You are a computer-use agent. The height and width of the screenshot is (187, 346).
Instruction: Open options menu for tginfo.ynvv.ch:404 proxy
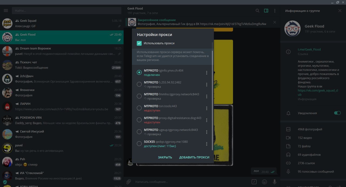click(x=207, y=73)
